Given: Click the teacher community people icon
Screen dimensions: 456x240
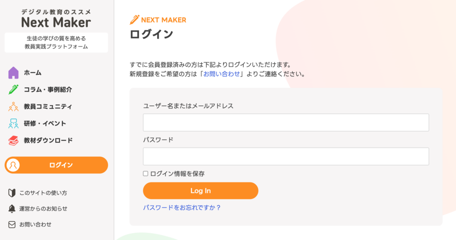Looking at the screenshot, I should click(13, 107).
